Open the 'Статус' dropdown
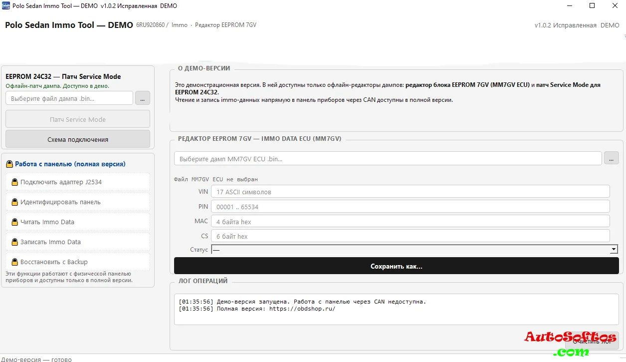This screenshot has width=626, height=362. [415, 250]
